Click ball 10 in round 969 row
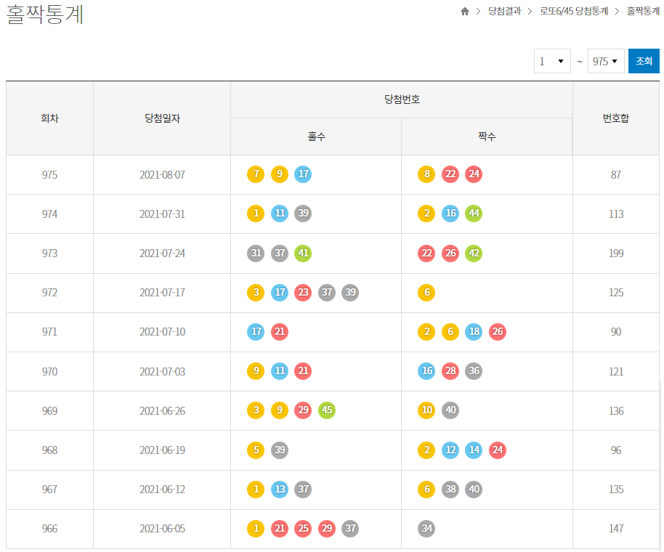 (x=426, y=410)
